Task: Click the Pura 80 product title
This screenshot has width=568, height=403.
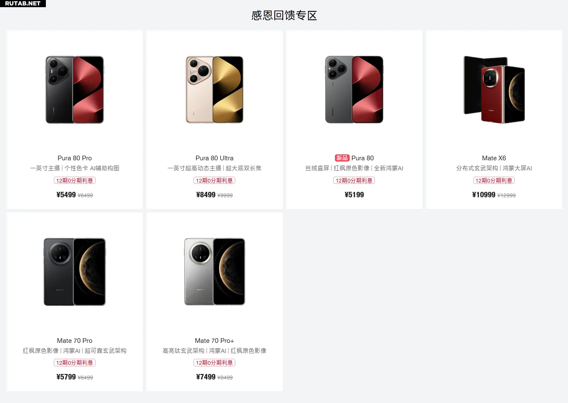Action: tap(363, 158)
